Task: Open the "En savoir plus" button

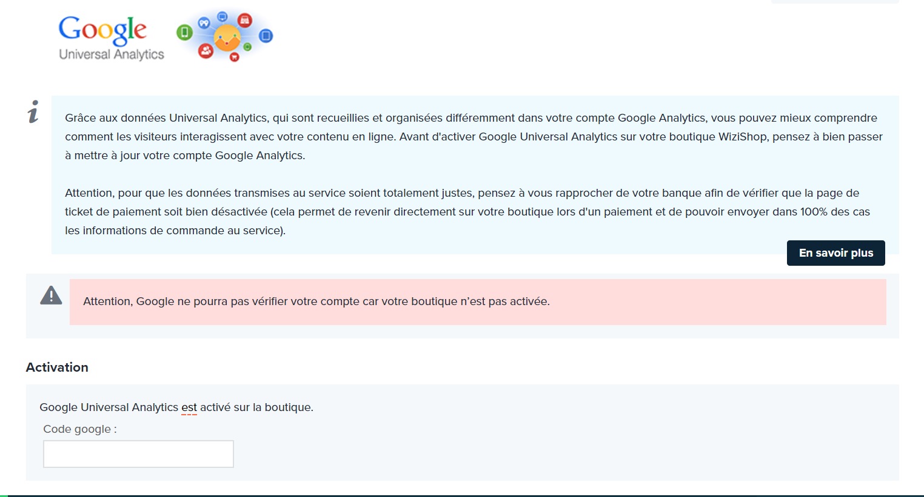Action: tap(836, 253)
